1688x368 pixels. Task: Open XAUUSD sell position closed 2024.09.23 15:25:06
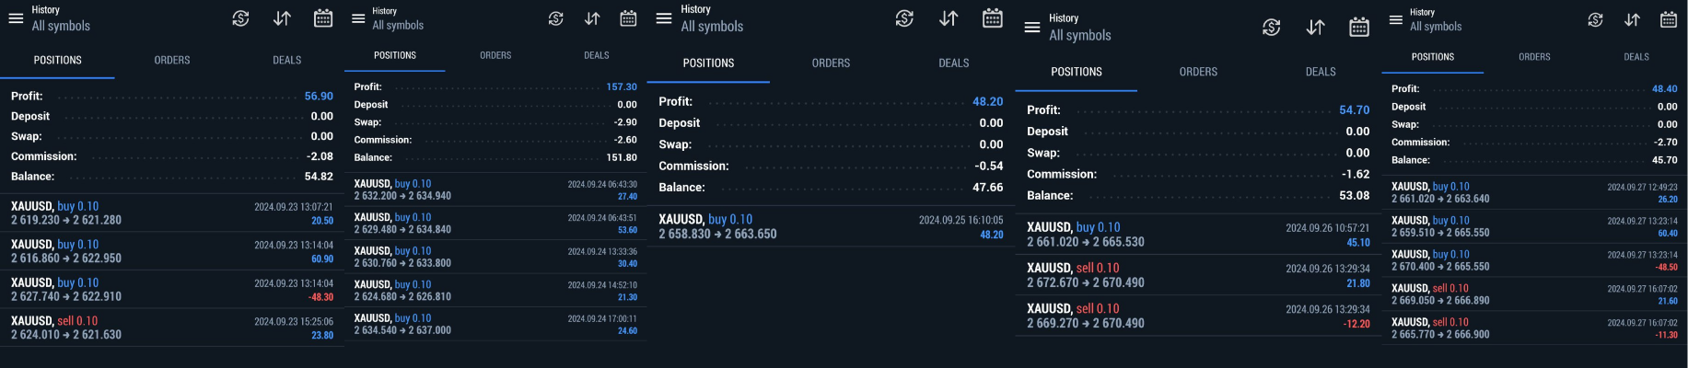tap(171, 328)
